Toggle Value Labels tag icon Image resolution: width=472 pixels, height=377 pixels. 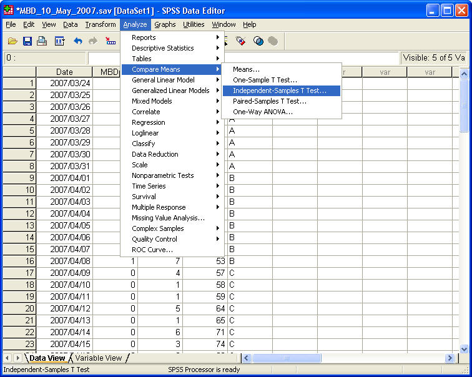point(241,41)
